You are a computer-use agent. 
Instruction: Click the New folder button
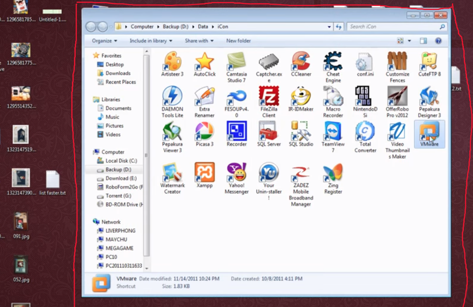pos(239,41)
